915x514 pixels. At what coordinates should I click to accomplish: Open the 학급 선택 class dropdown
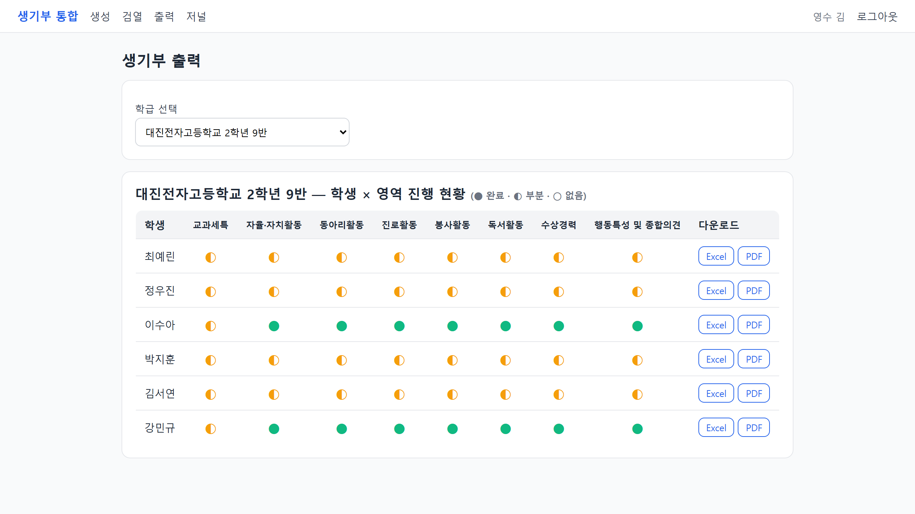click(x=242, y=132)
